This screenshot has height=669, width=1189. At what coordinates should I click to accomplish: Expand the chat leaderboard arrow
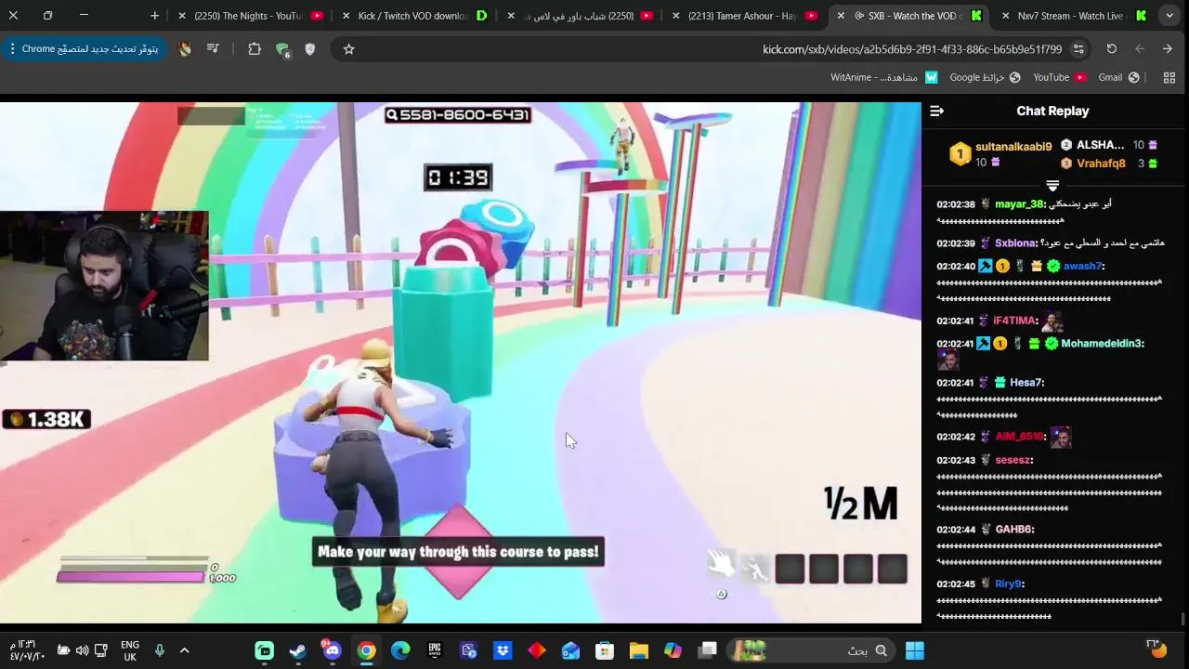point(1052,186)
